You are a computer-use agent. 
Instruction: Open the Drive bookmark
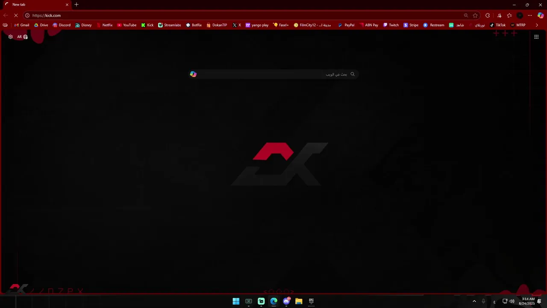coord(41,25)
